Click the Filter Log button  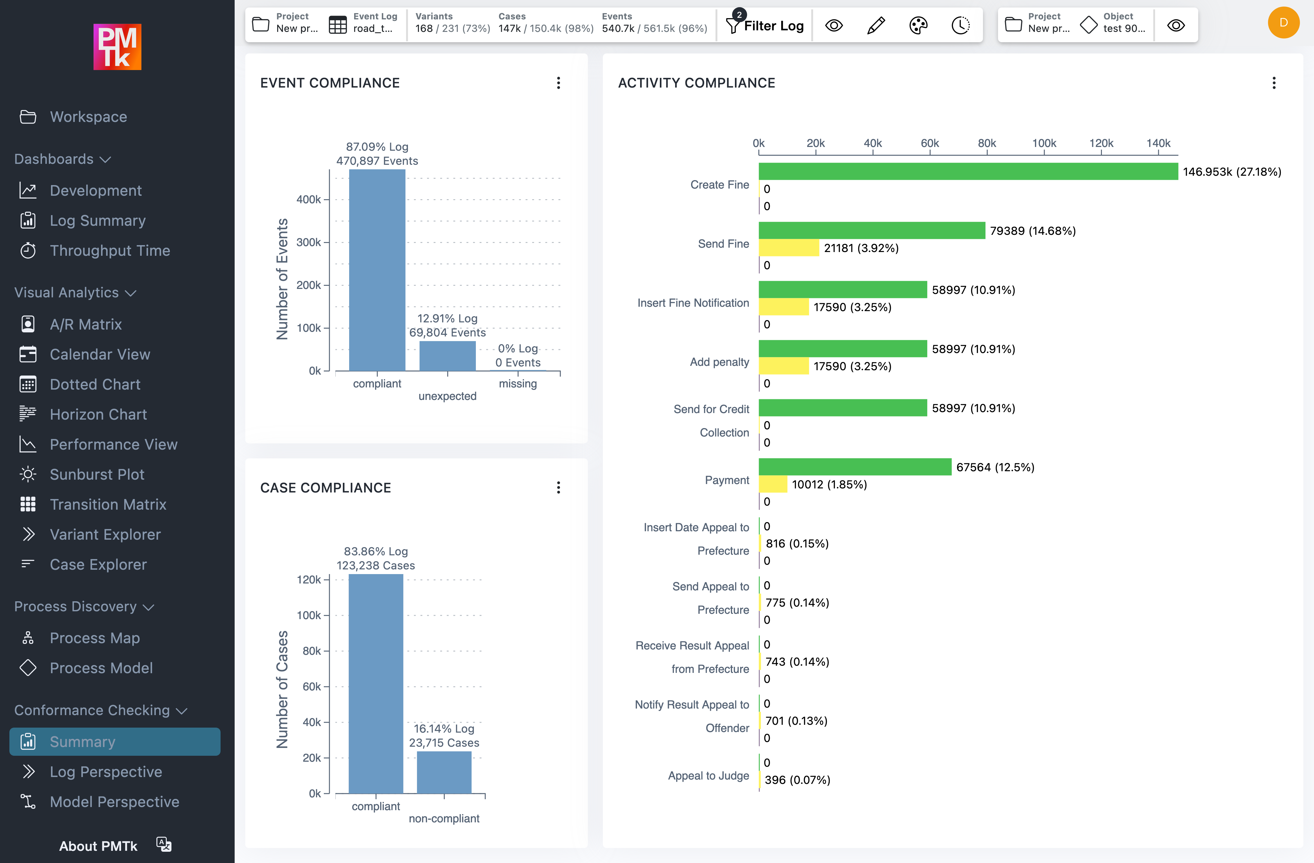click(x=765, y=25)
